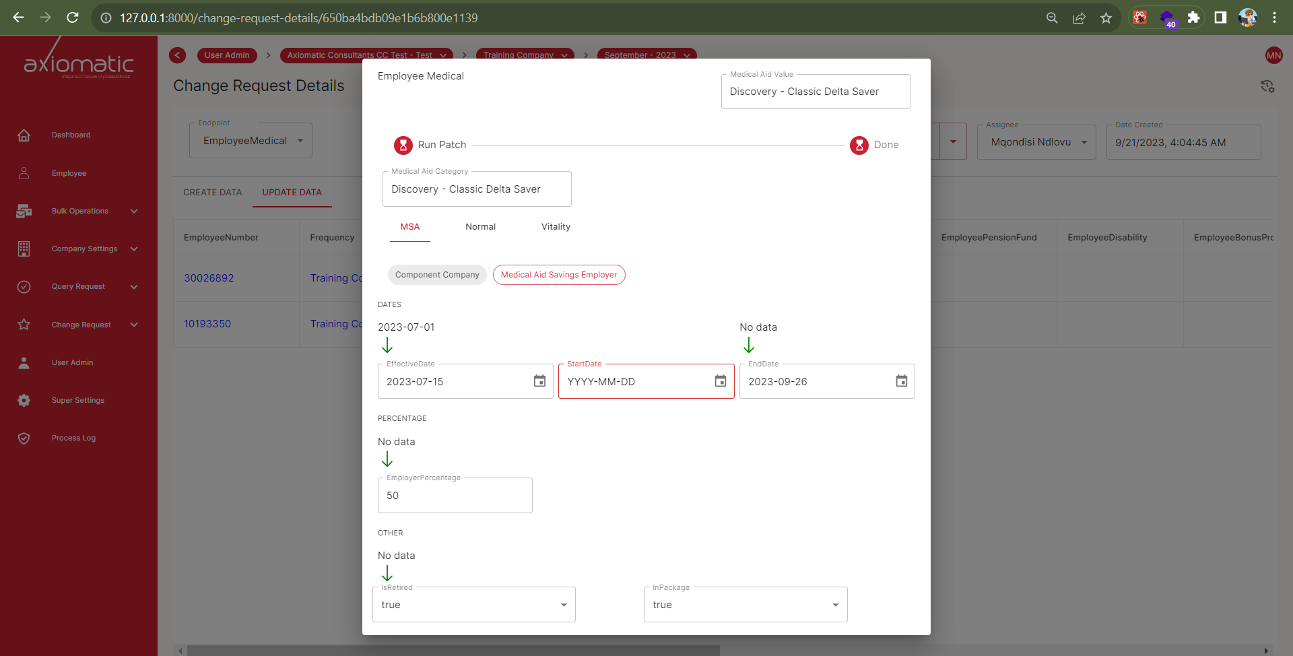1293x656 pixels.
Task: Select the Employee icon in the sidebar
Action: coord(68,173)
